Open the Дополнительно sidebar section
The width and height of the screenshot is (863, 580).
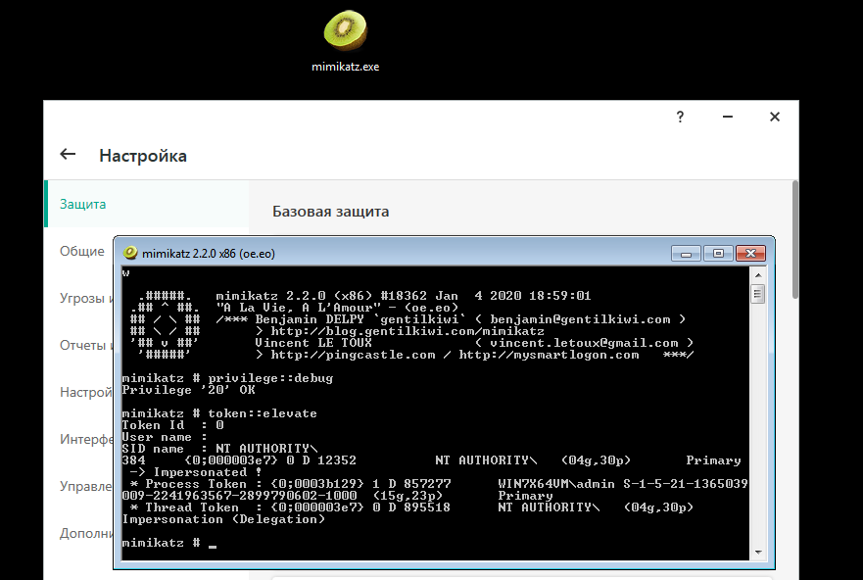[x=86, y=533]
